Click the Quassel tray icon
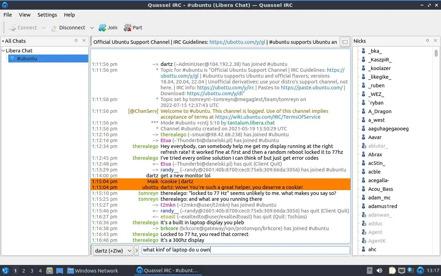 420,270
